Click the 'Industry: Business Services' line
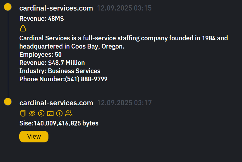Viewport: 242px width, 162px height. (60, 71)
